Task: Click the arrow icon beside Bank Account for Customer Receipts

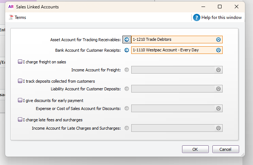Action: (x=127, y=50)
